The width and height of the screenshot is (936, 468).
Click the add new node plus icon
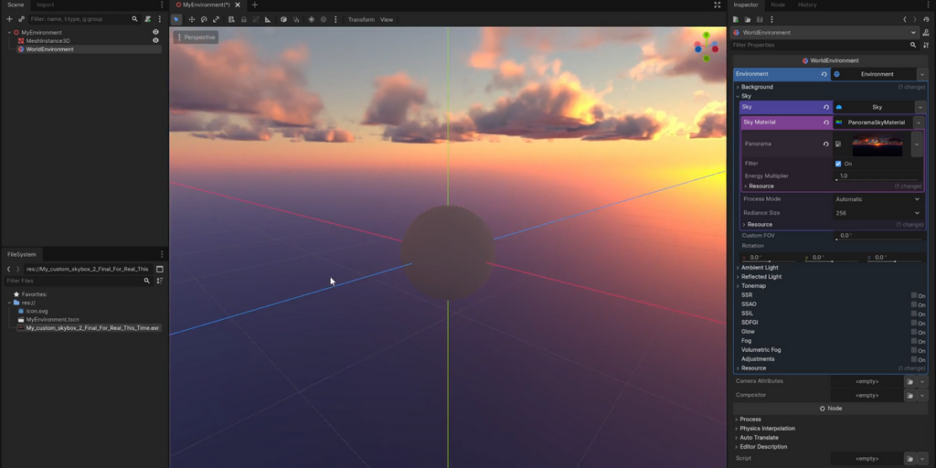[x=9, y=18]
